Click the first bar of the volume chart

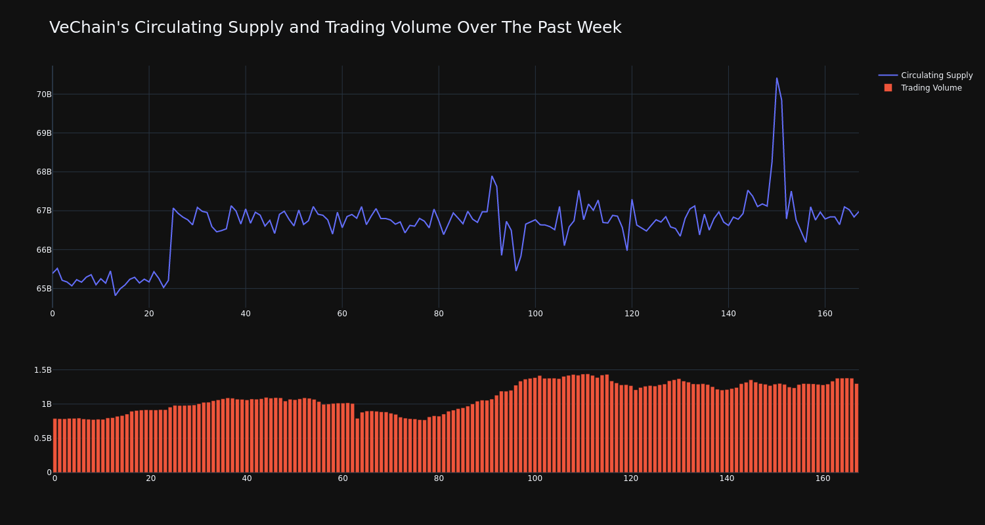click(x=55, y=446)
